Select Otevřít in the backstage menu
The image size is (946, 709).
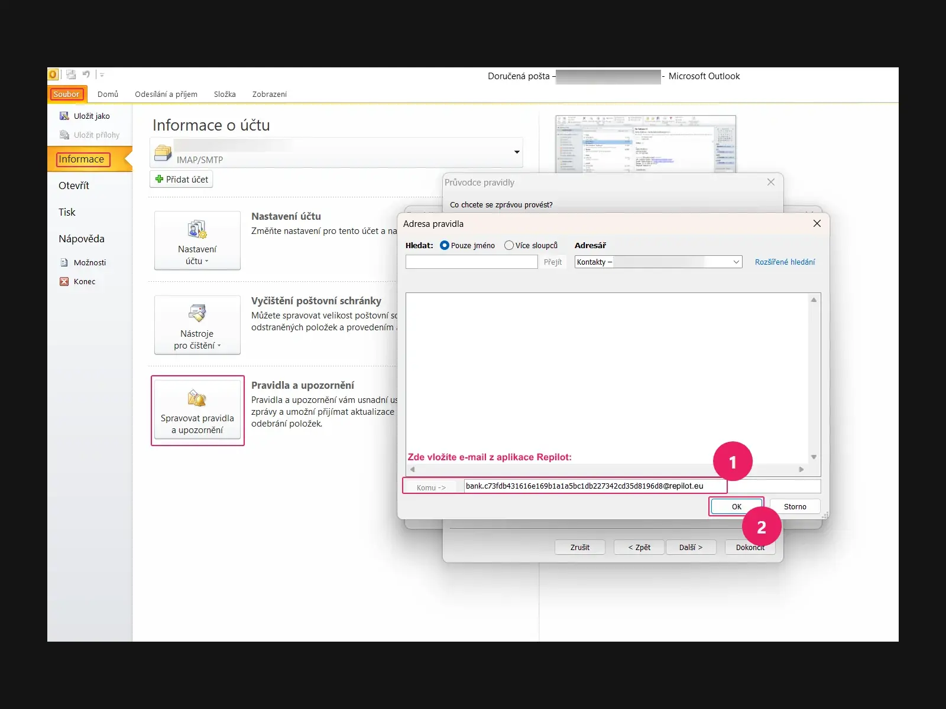(74, 186)
